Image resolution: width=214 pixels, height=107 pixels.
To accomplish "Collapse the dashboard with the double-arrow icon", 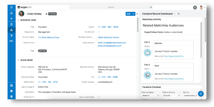I will coord(137,14).
